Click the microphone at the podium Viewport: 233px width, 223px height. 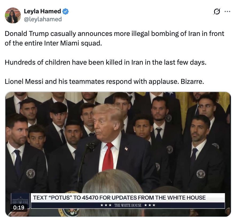point(91,146)
